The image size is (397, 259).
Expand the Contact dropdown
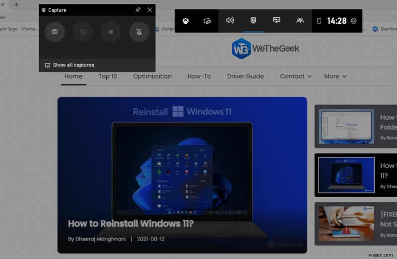click(296, 77)
